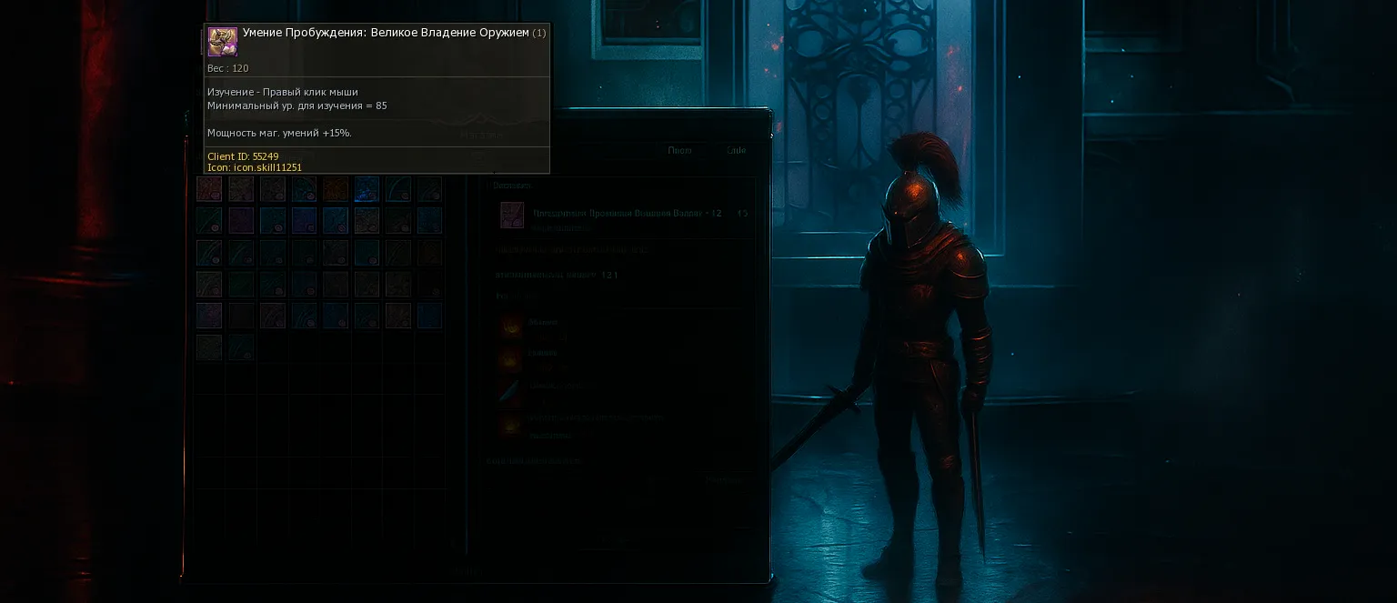Viewport: 1397px width, 603px height.
Task: Select the last item in the first inventory row
Action: click(429, 189)
